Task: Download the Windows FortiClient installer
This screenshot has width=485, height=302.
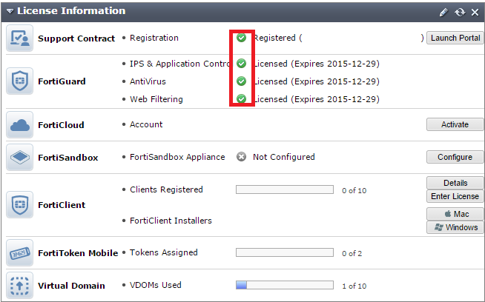Action: [x=455, y=227]
